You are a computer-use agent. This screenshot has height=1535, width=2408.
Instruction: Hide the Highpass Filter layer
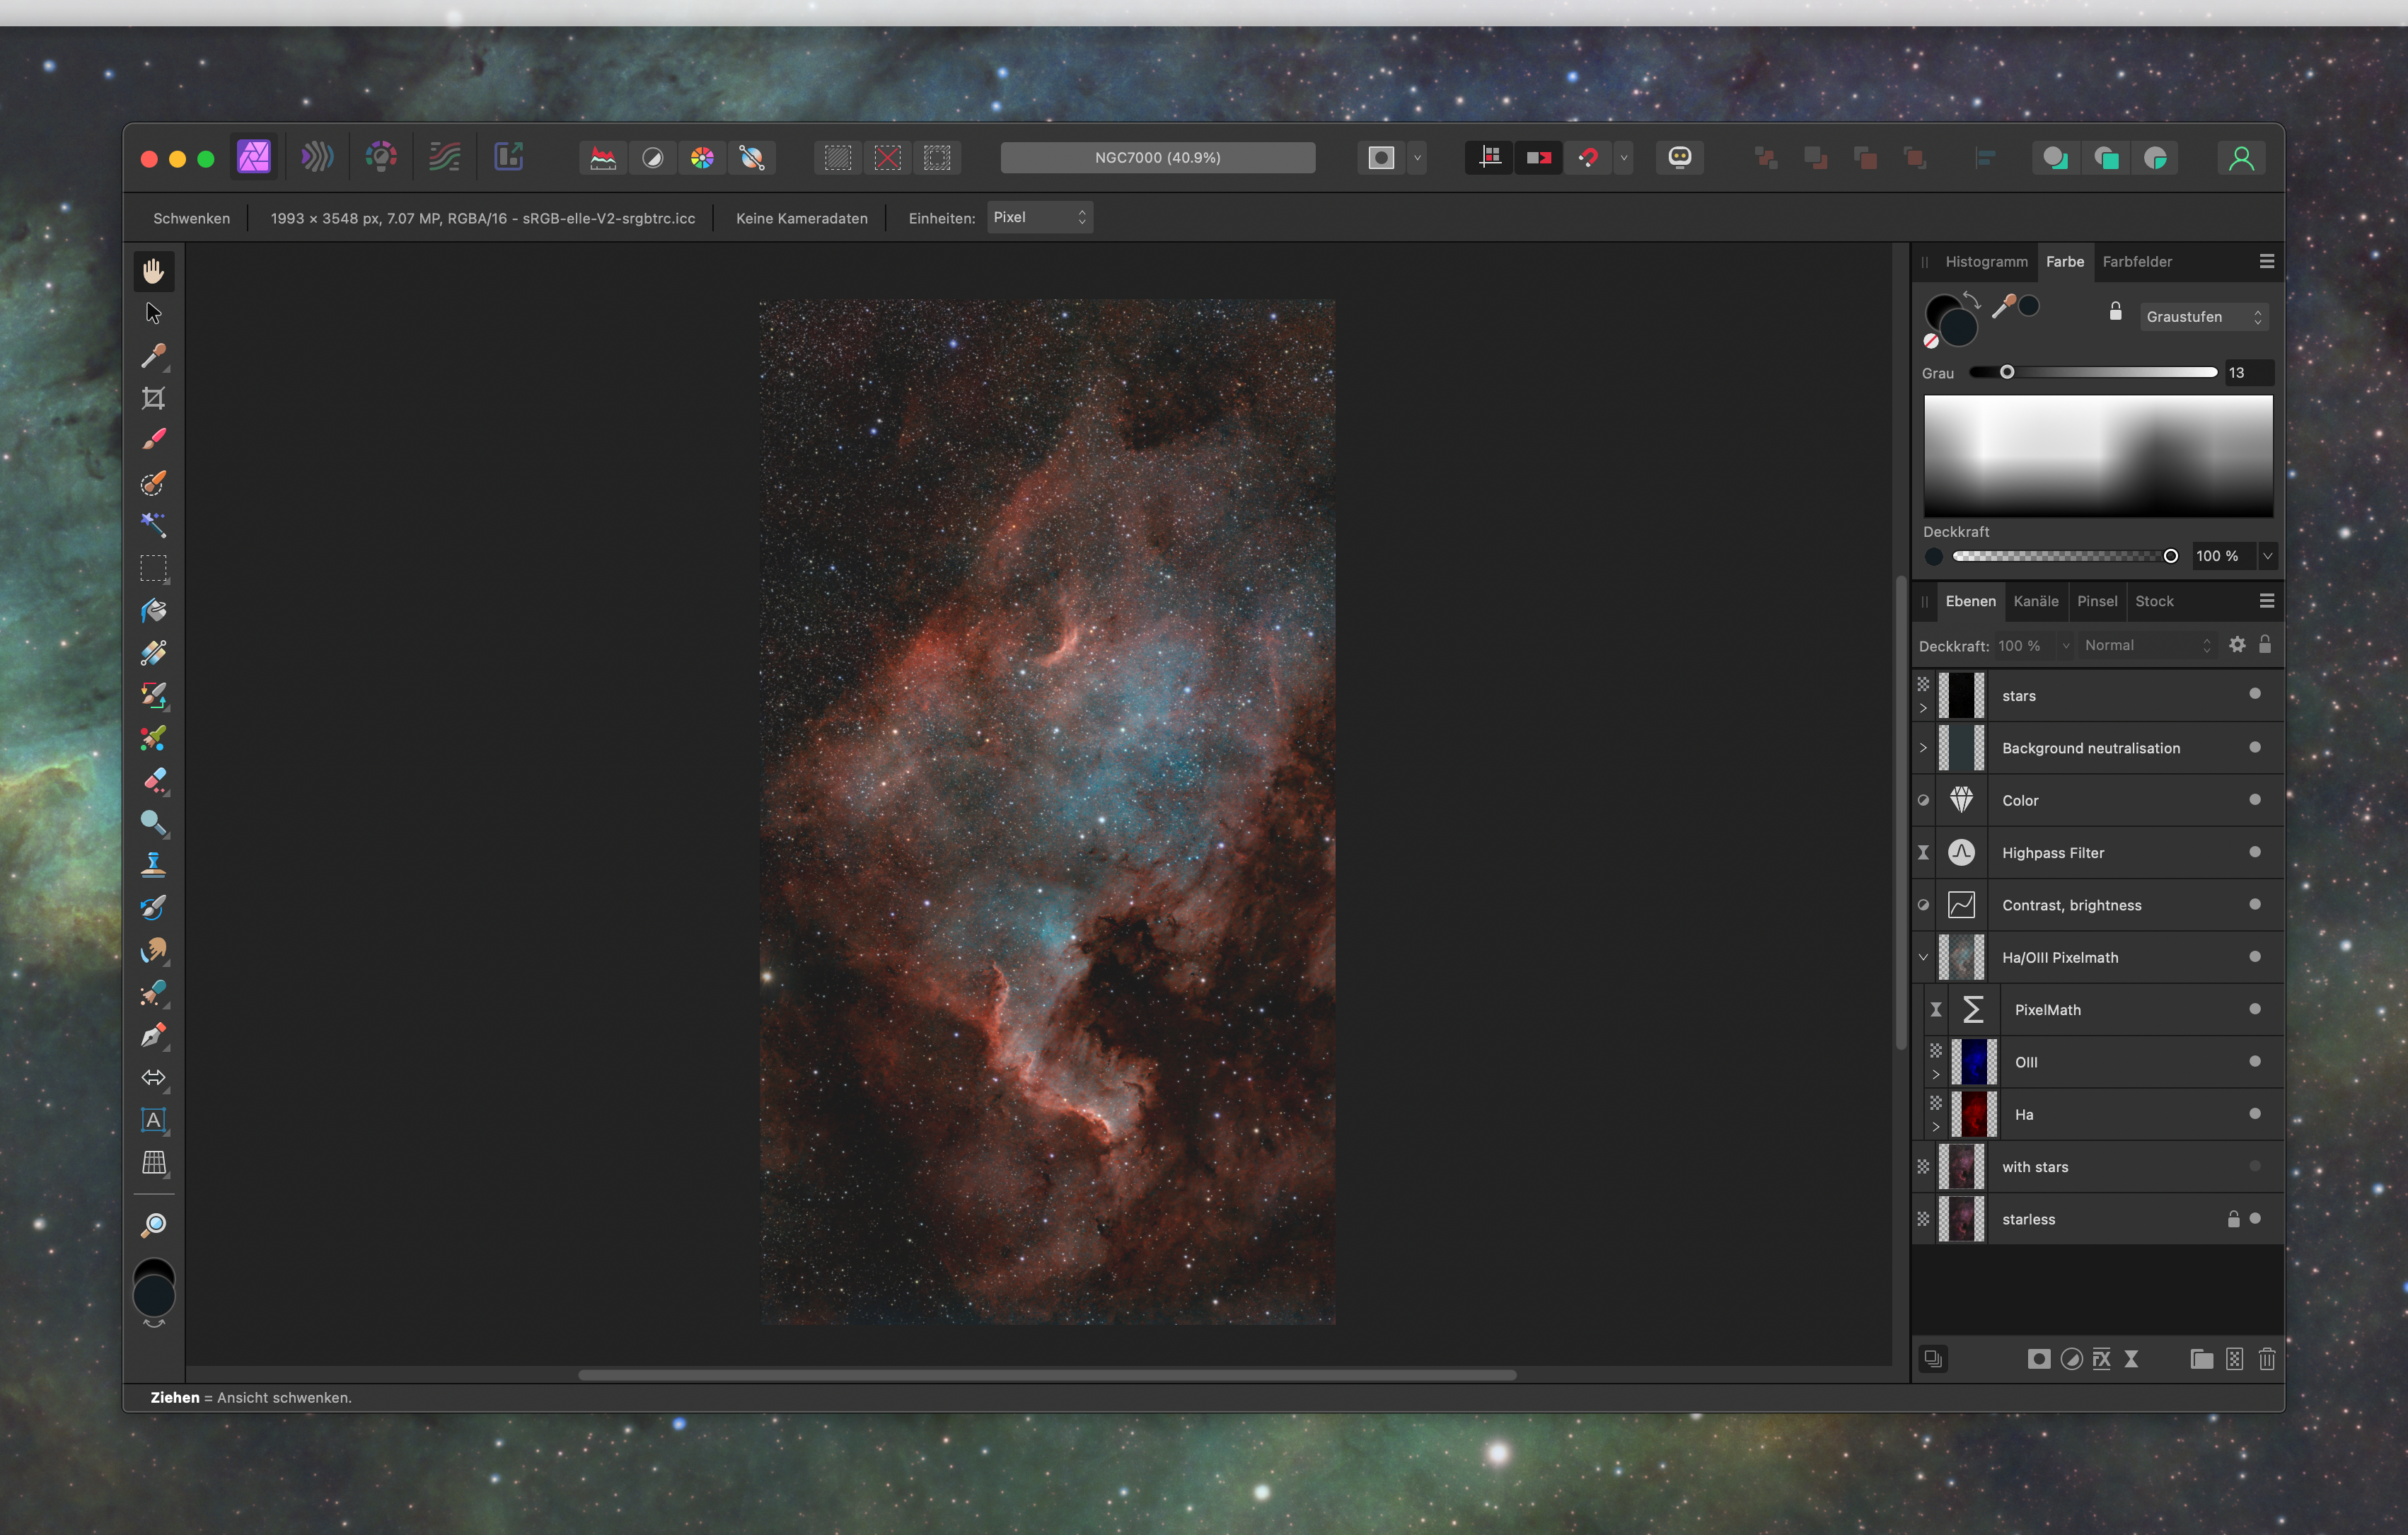point(2255,852)
